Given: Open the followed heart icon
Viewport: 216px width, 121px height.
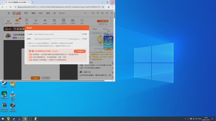Looking at the screenshot, I should point(98,13).
